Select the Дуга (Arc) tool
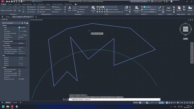 pos(20,8)
